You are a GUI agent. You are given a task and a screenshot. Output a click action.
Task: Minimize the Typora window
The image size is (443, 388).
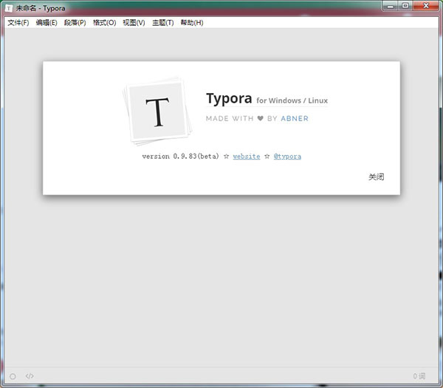(x=391, y=6)
